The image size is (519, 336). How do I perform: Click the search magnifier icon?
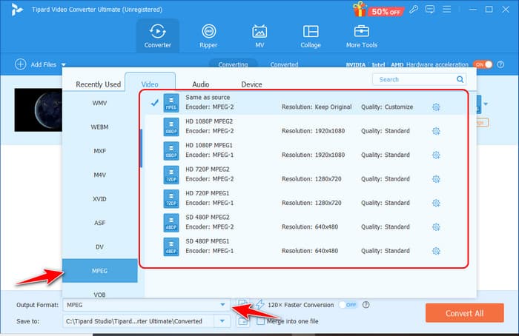(460, 79)
